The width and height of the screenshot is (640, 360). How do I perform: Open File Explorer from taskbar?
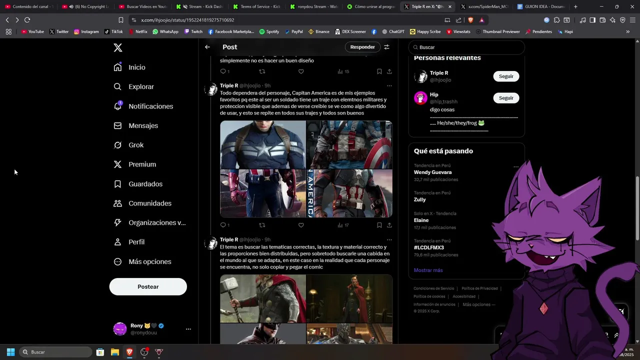point(115,352)
